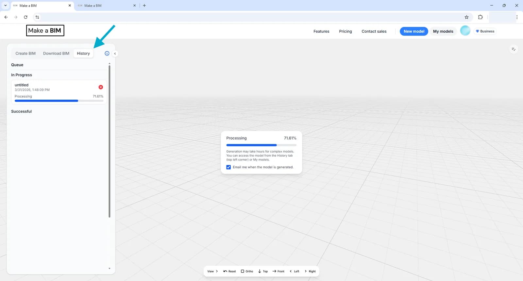Click scroll-up arrow of History panel

pos(110,63)
